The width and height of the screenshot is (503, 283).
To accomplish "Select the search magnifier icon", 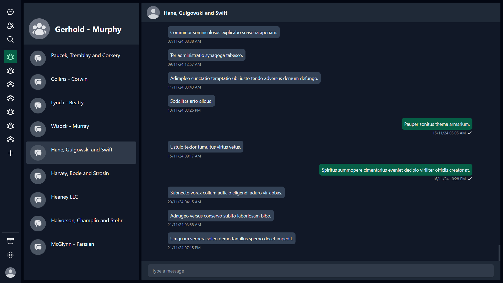I will click(10, 39).
